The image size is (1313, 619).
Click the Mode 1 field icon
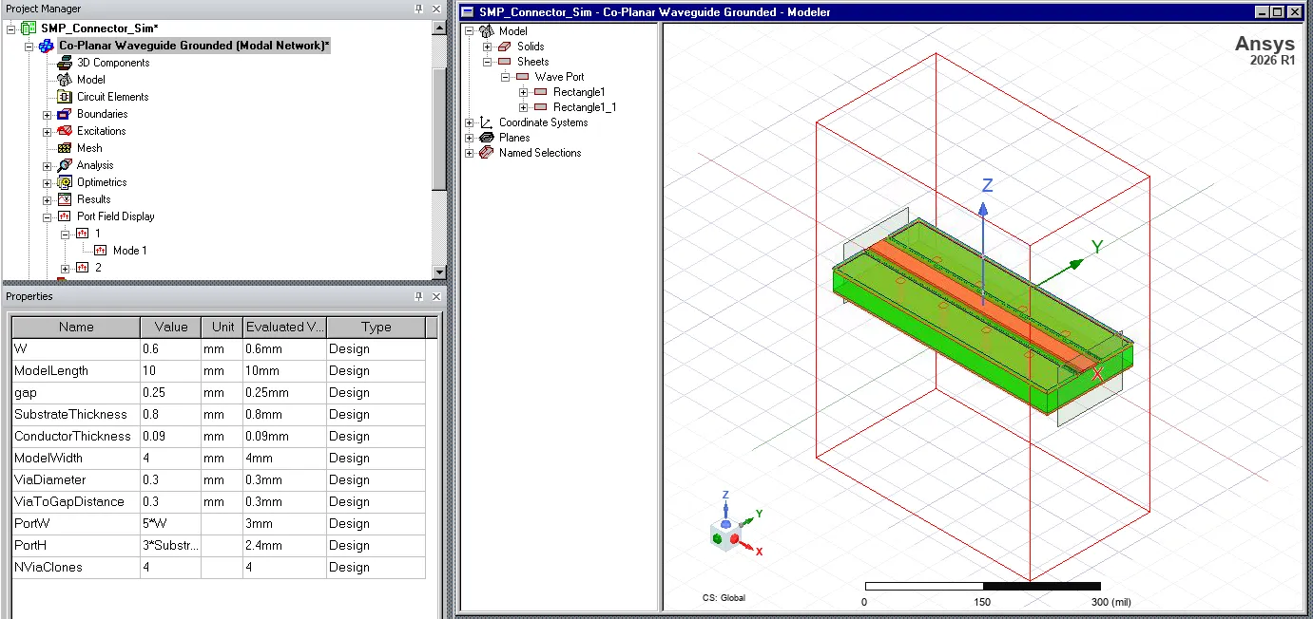101,251
